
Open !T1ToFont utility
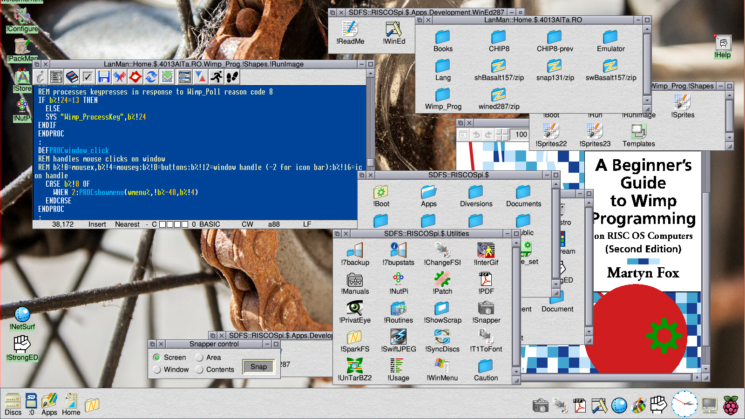486,341
